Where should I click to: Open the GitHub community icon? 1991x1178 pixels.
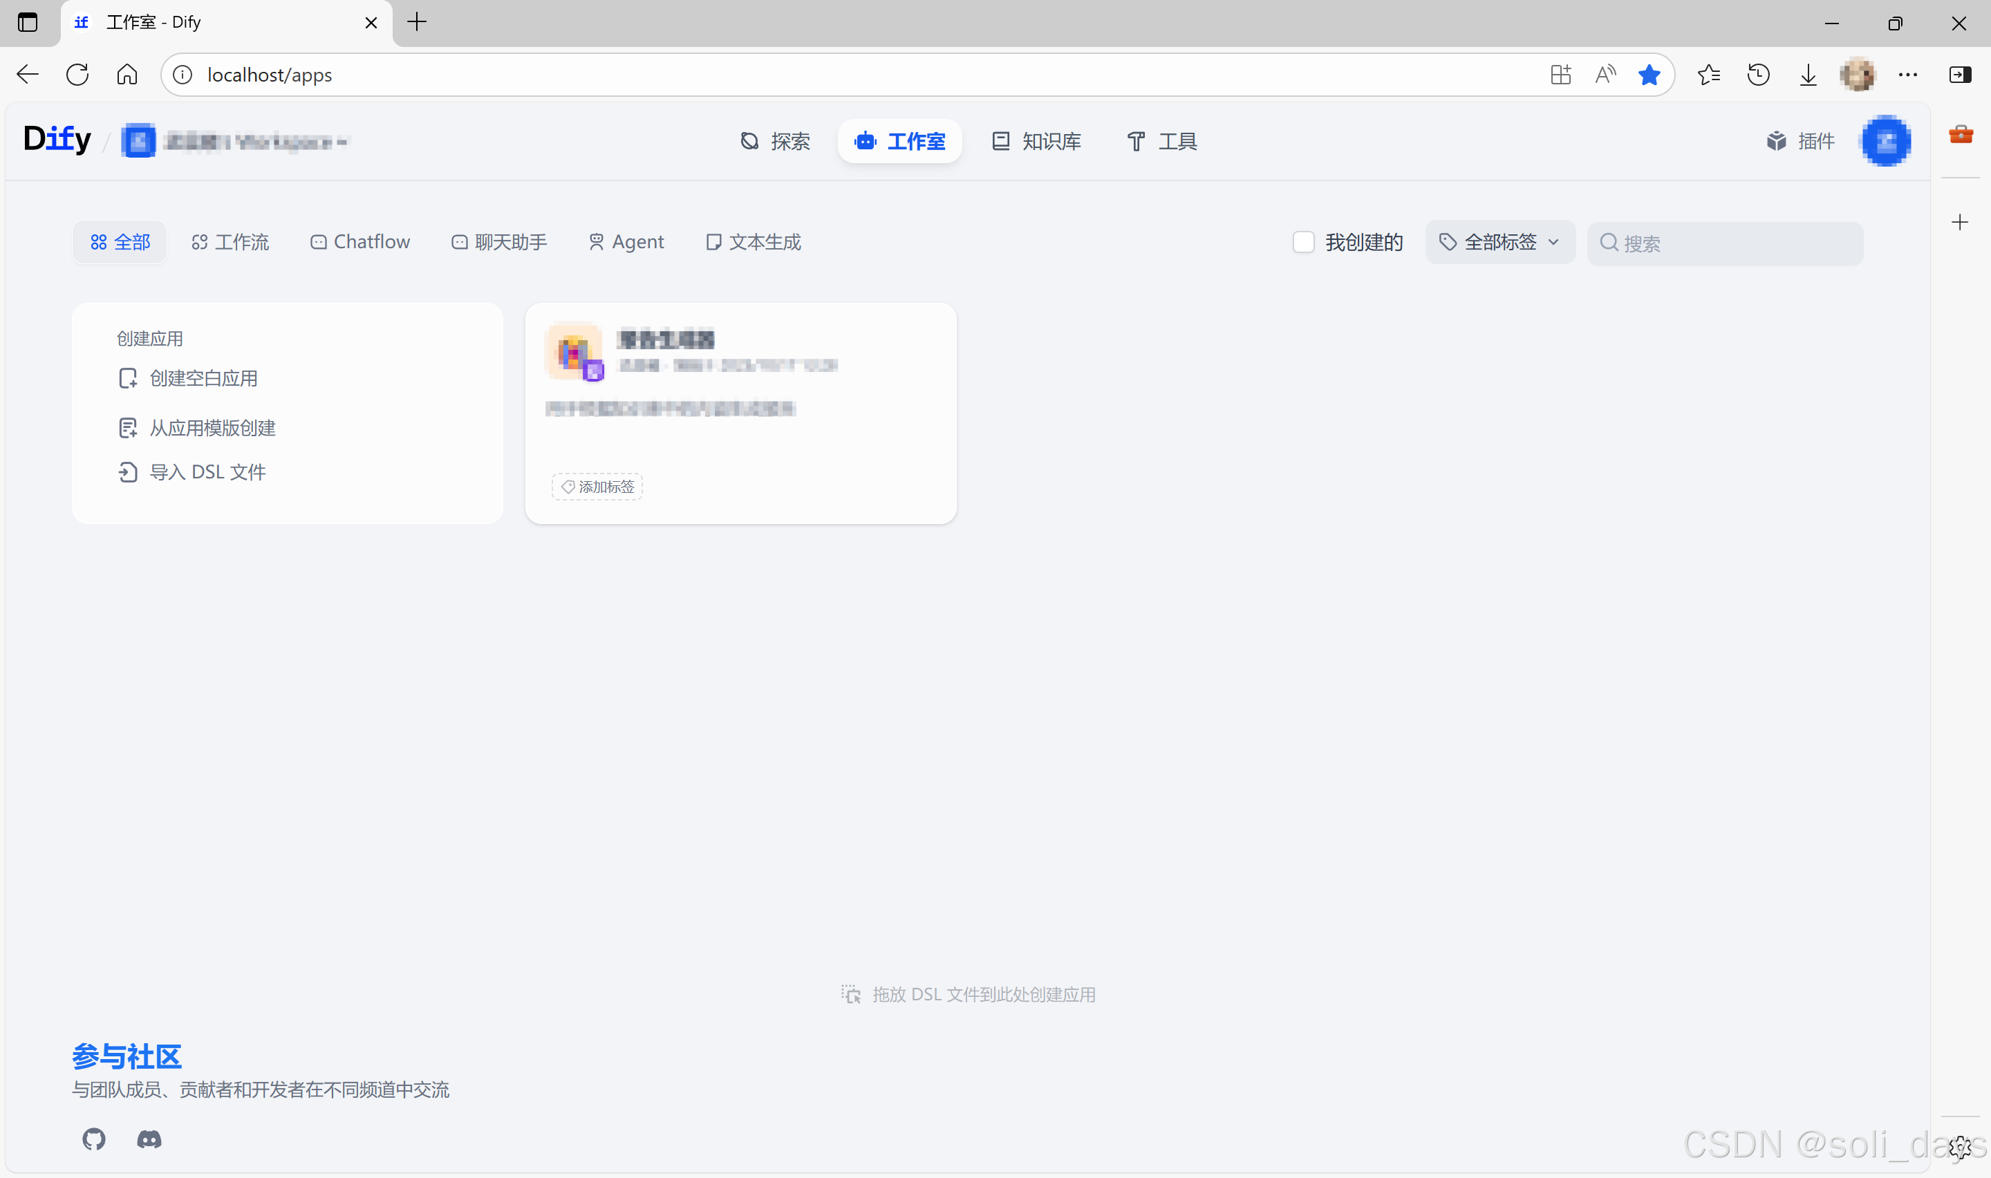pos(93,1139)
